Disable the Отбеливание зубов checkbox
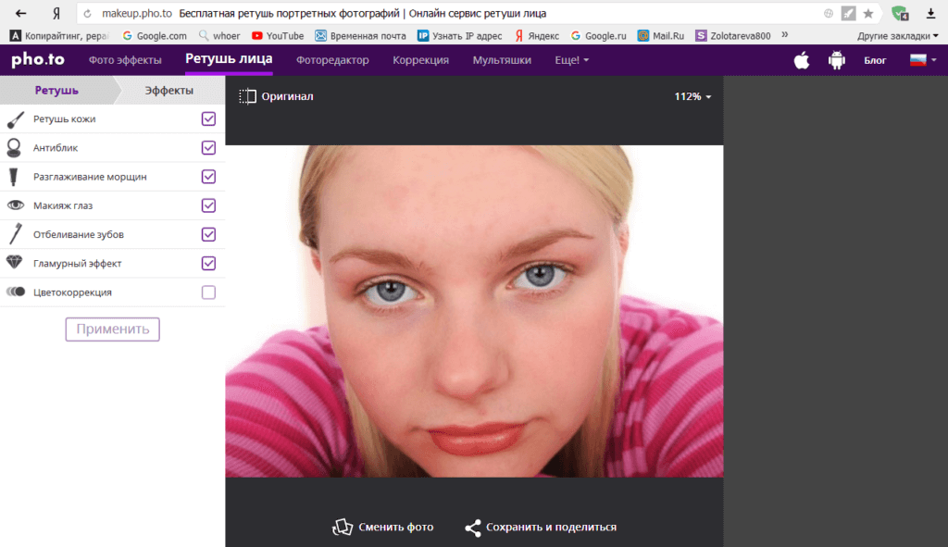 [208, 234]
